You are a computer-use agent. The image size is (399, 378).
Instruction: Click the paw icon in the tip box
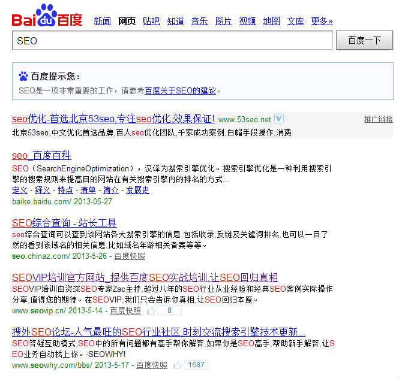(x=23, y=76)
